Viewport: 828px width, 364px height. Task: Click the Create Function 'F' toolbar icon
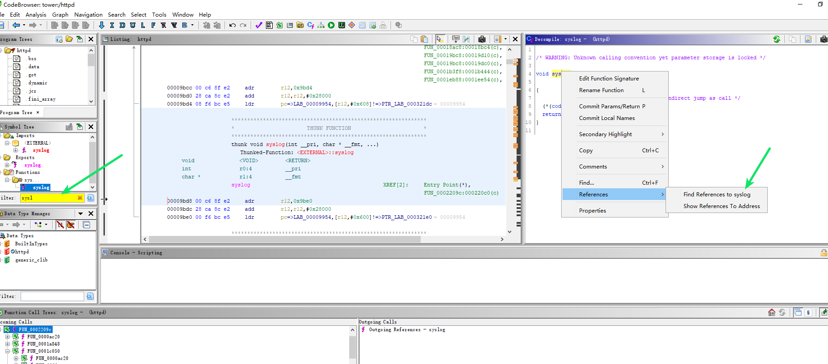[153, 25]
